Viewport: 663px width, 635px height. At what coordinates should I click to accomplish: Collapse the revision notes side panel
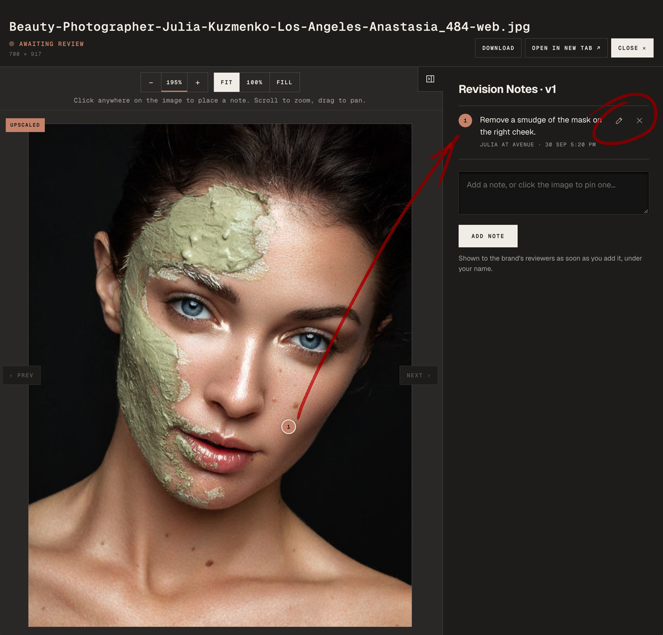430,79
